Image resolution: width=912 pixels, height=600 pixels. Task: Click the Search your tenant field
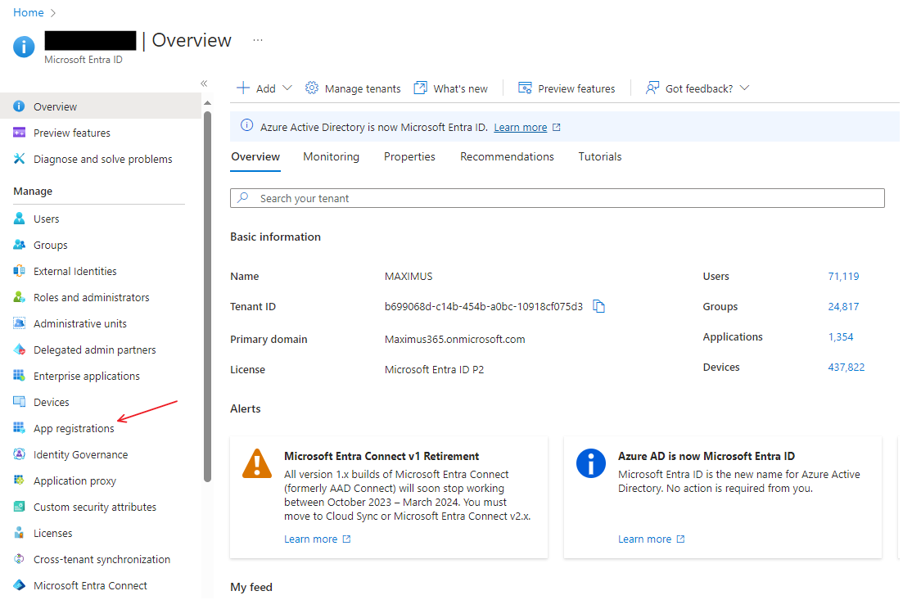pos(557,198)
